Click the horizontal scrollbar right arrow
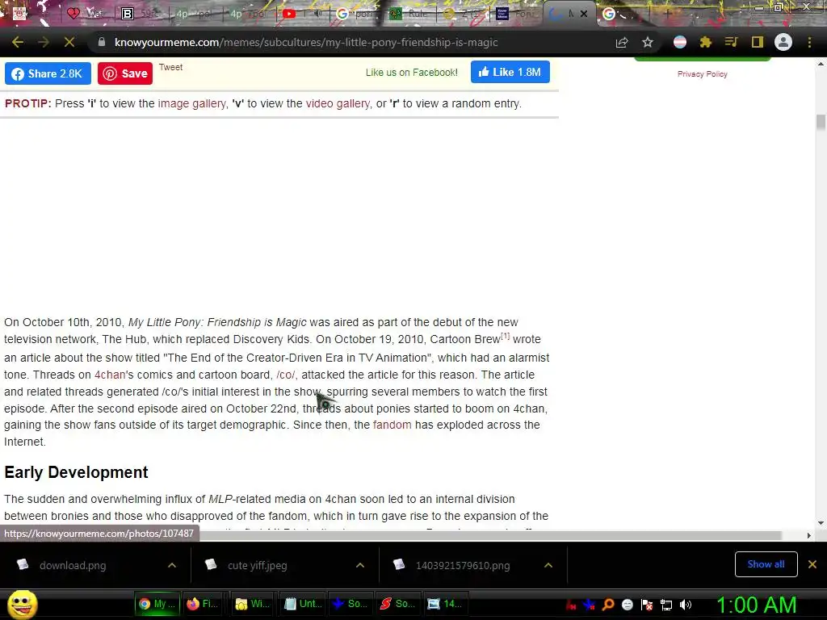This screenshot has width=827, height=620. pyautogui.click(x=808, y=536)
